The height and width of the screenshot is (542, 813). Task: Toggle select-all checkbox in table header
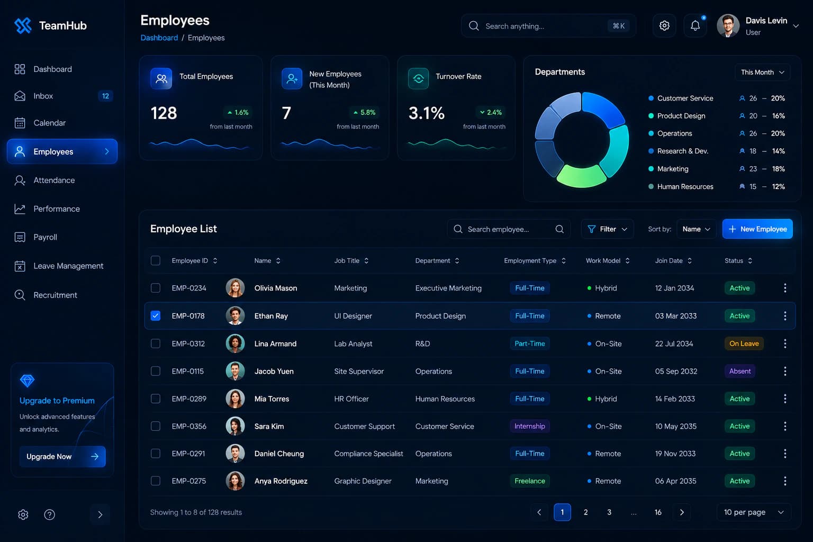(x=156, y=260)
